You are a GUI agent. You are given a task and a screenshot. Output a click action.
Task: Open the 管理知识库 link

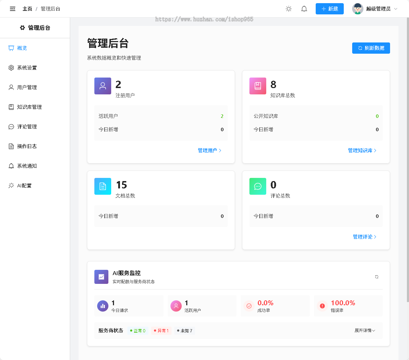coord(362,151)
